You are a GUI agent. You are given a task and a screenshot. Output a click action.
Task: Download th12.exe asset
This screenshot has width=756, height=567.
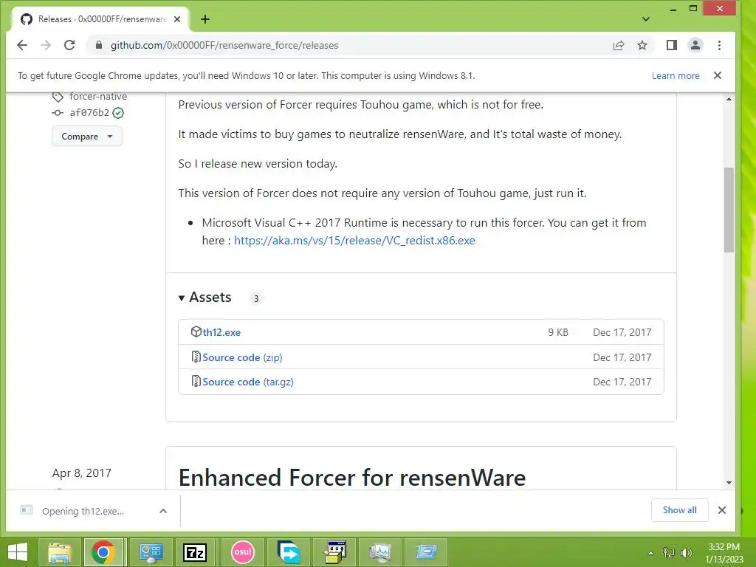pyautogui.click(x=221, y=332)
